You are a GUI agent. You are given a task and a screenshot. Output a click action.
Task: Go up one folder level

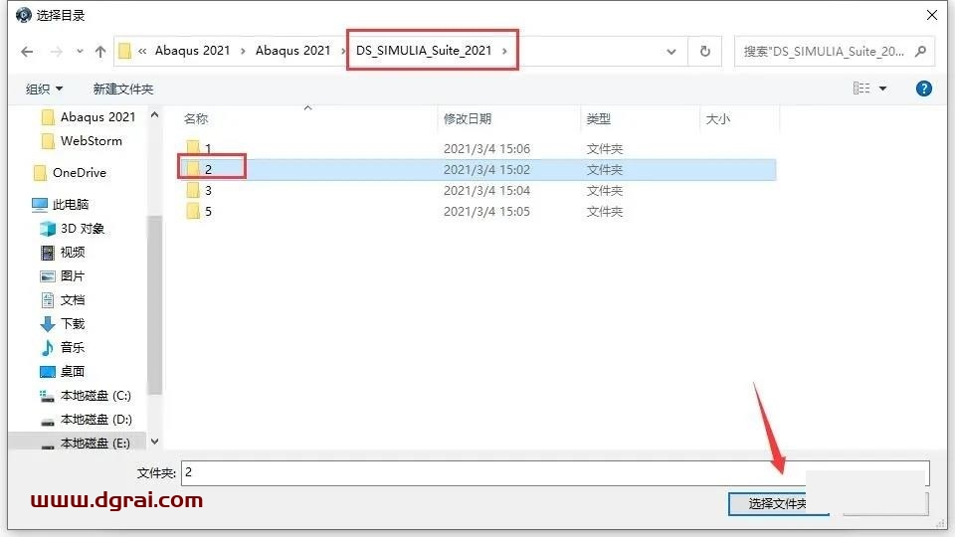pos(100,51)
